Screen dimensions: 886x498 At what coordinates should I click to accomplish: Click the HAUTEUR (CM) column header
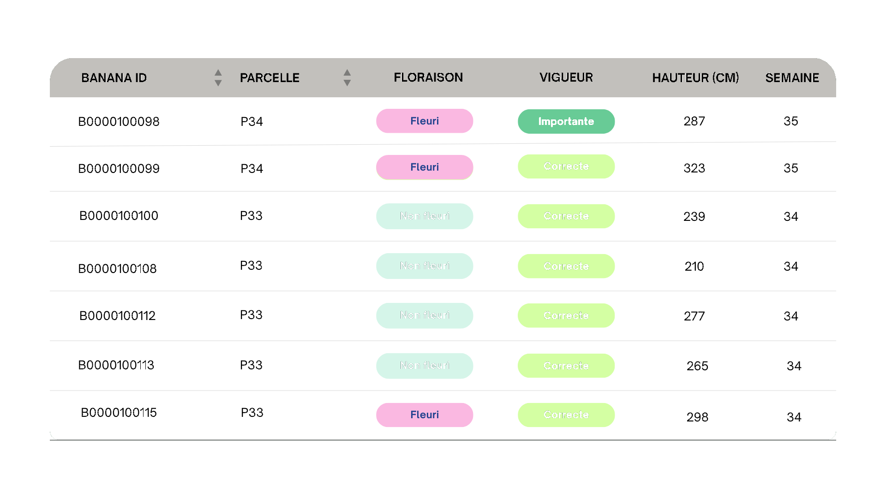tap(695, 78)
